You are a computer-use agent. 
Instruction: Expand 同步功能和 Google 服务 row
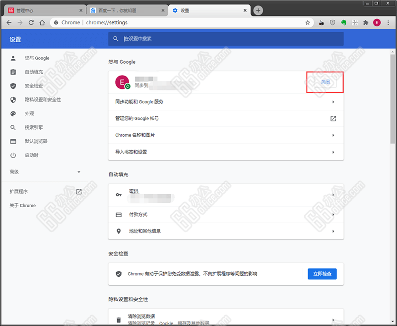tap(226, 102)
